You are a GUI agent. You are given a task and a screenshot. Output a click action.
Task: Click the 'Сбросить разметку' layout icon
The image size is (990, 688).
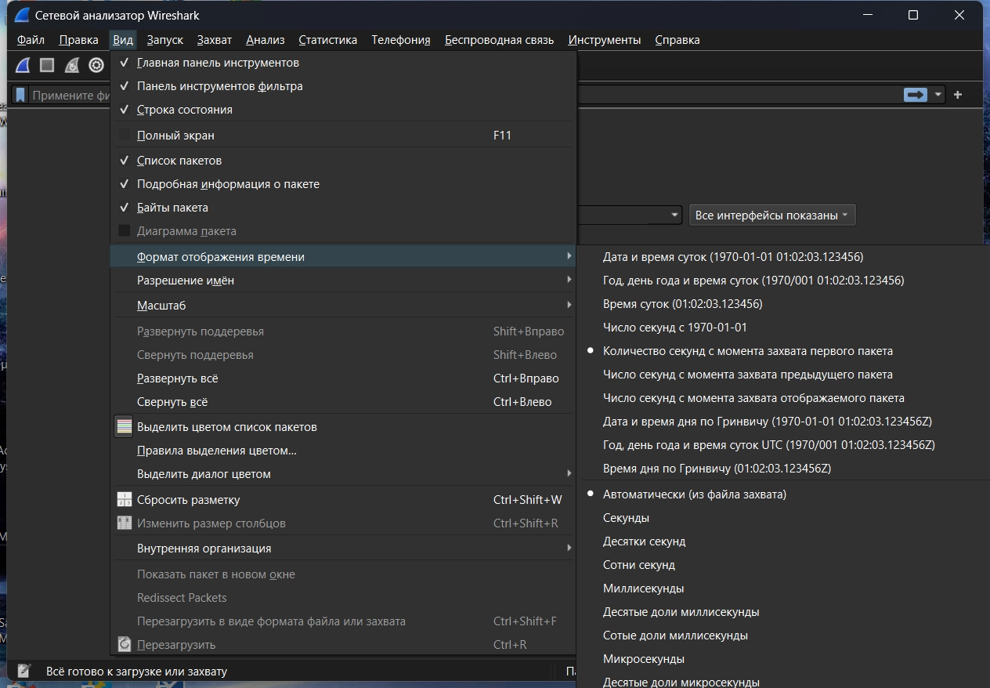pyautogui.click(x=124, y=500)
